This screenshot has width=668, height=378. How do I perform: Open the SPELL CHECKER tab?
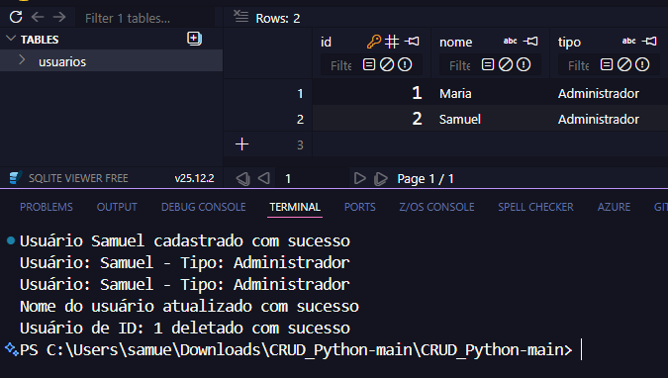(535, 207)
